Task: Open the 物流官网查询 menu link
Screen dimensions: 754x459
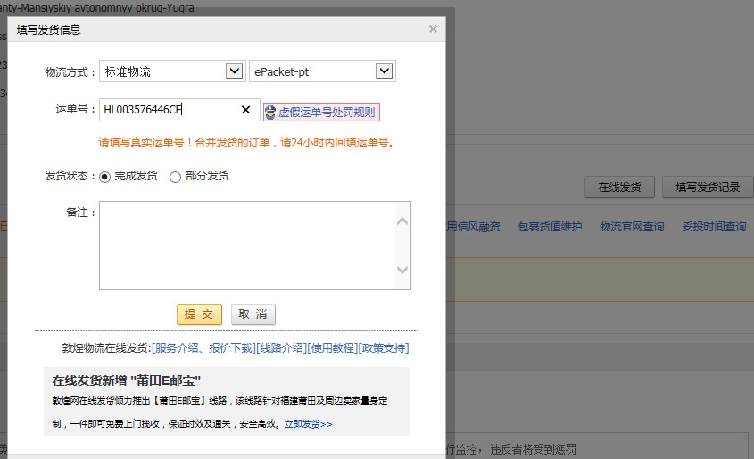Action: pos(632,227)
